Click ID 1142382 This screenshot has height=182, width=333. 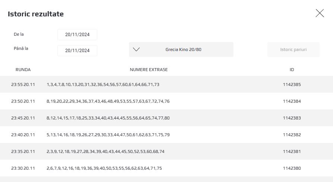pos(292,134)
